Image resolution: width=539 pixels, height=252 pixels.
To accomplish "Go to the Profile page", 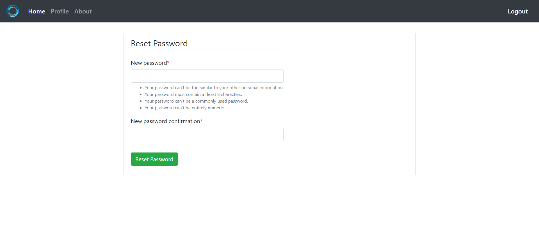I will [x=60, y=11].
